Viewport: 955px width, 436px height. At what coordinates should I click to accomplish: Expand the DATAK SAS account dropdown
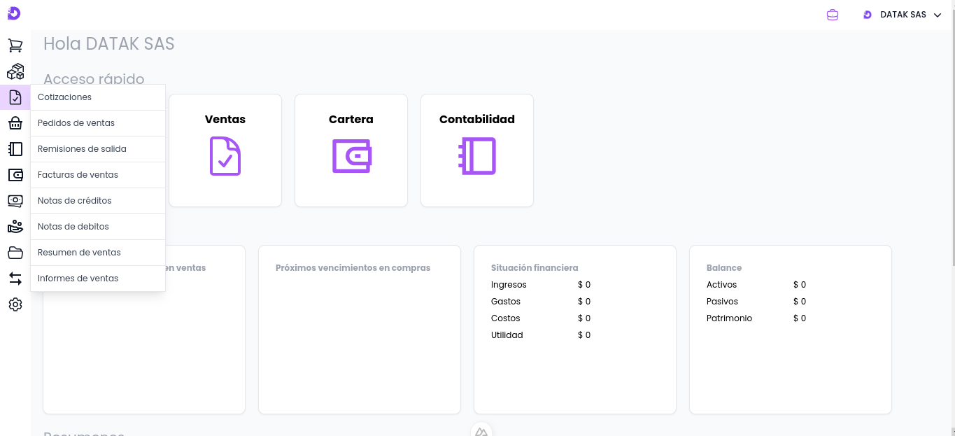903,15
